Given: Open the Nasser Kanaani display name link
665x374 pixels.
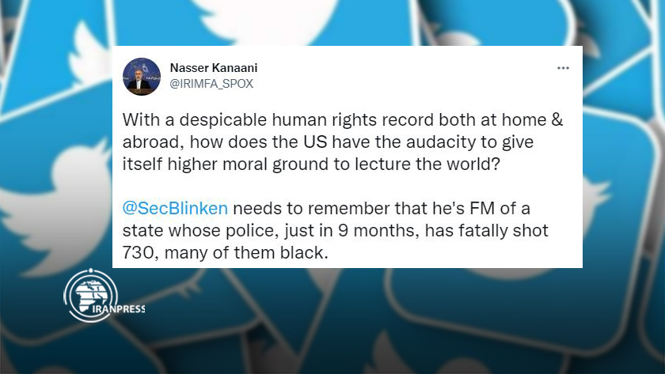Looking at the screenshot, I should [x=213, y=68].
